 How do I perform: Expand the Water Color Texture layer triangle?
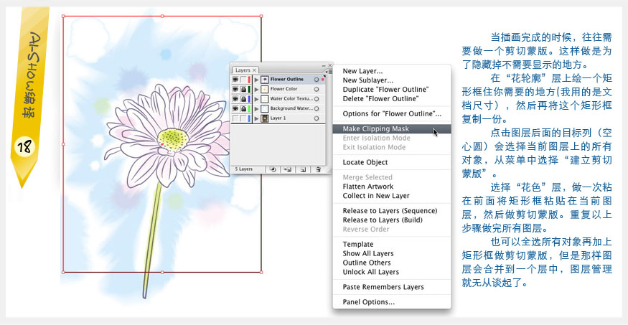[x=257, y=98]
